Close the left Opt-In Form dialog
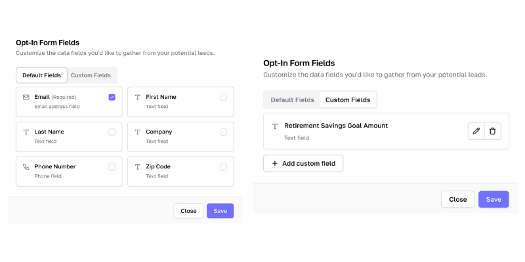The height and width of the screenshot is (262, 525). 188,211
